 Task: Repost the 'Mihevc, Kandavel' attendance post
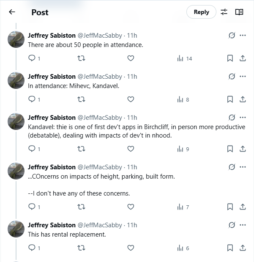(x=82, y=99)
